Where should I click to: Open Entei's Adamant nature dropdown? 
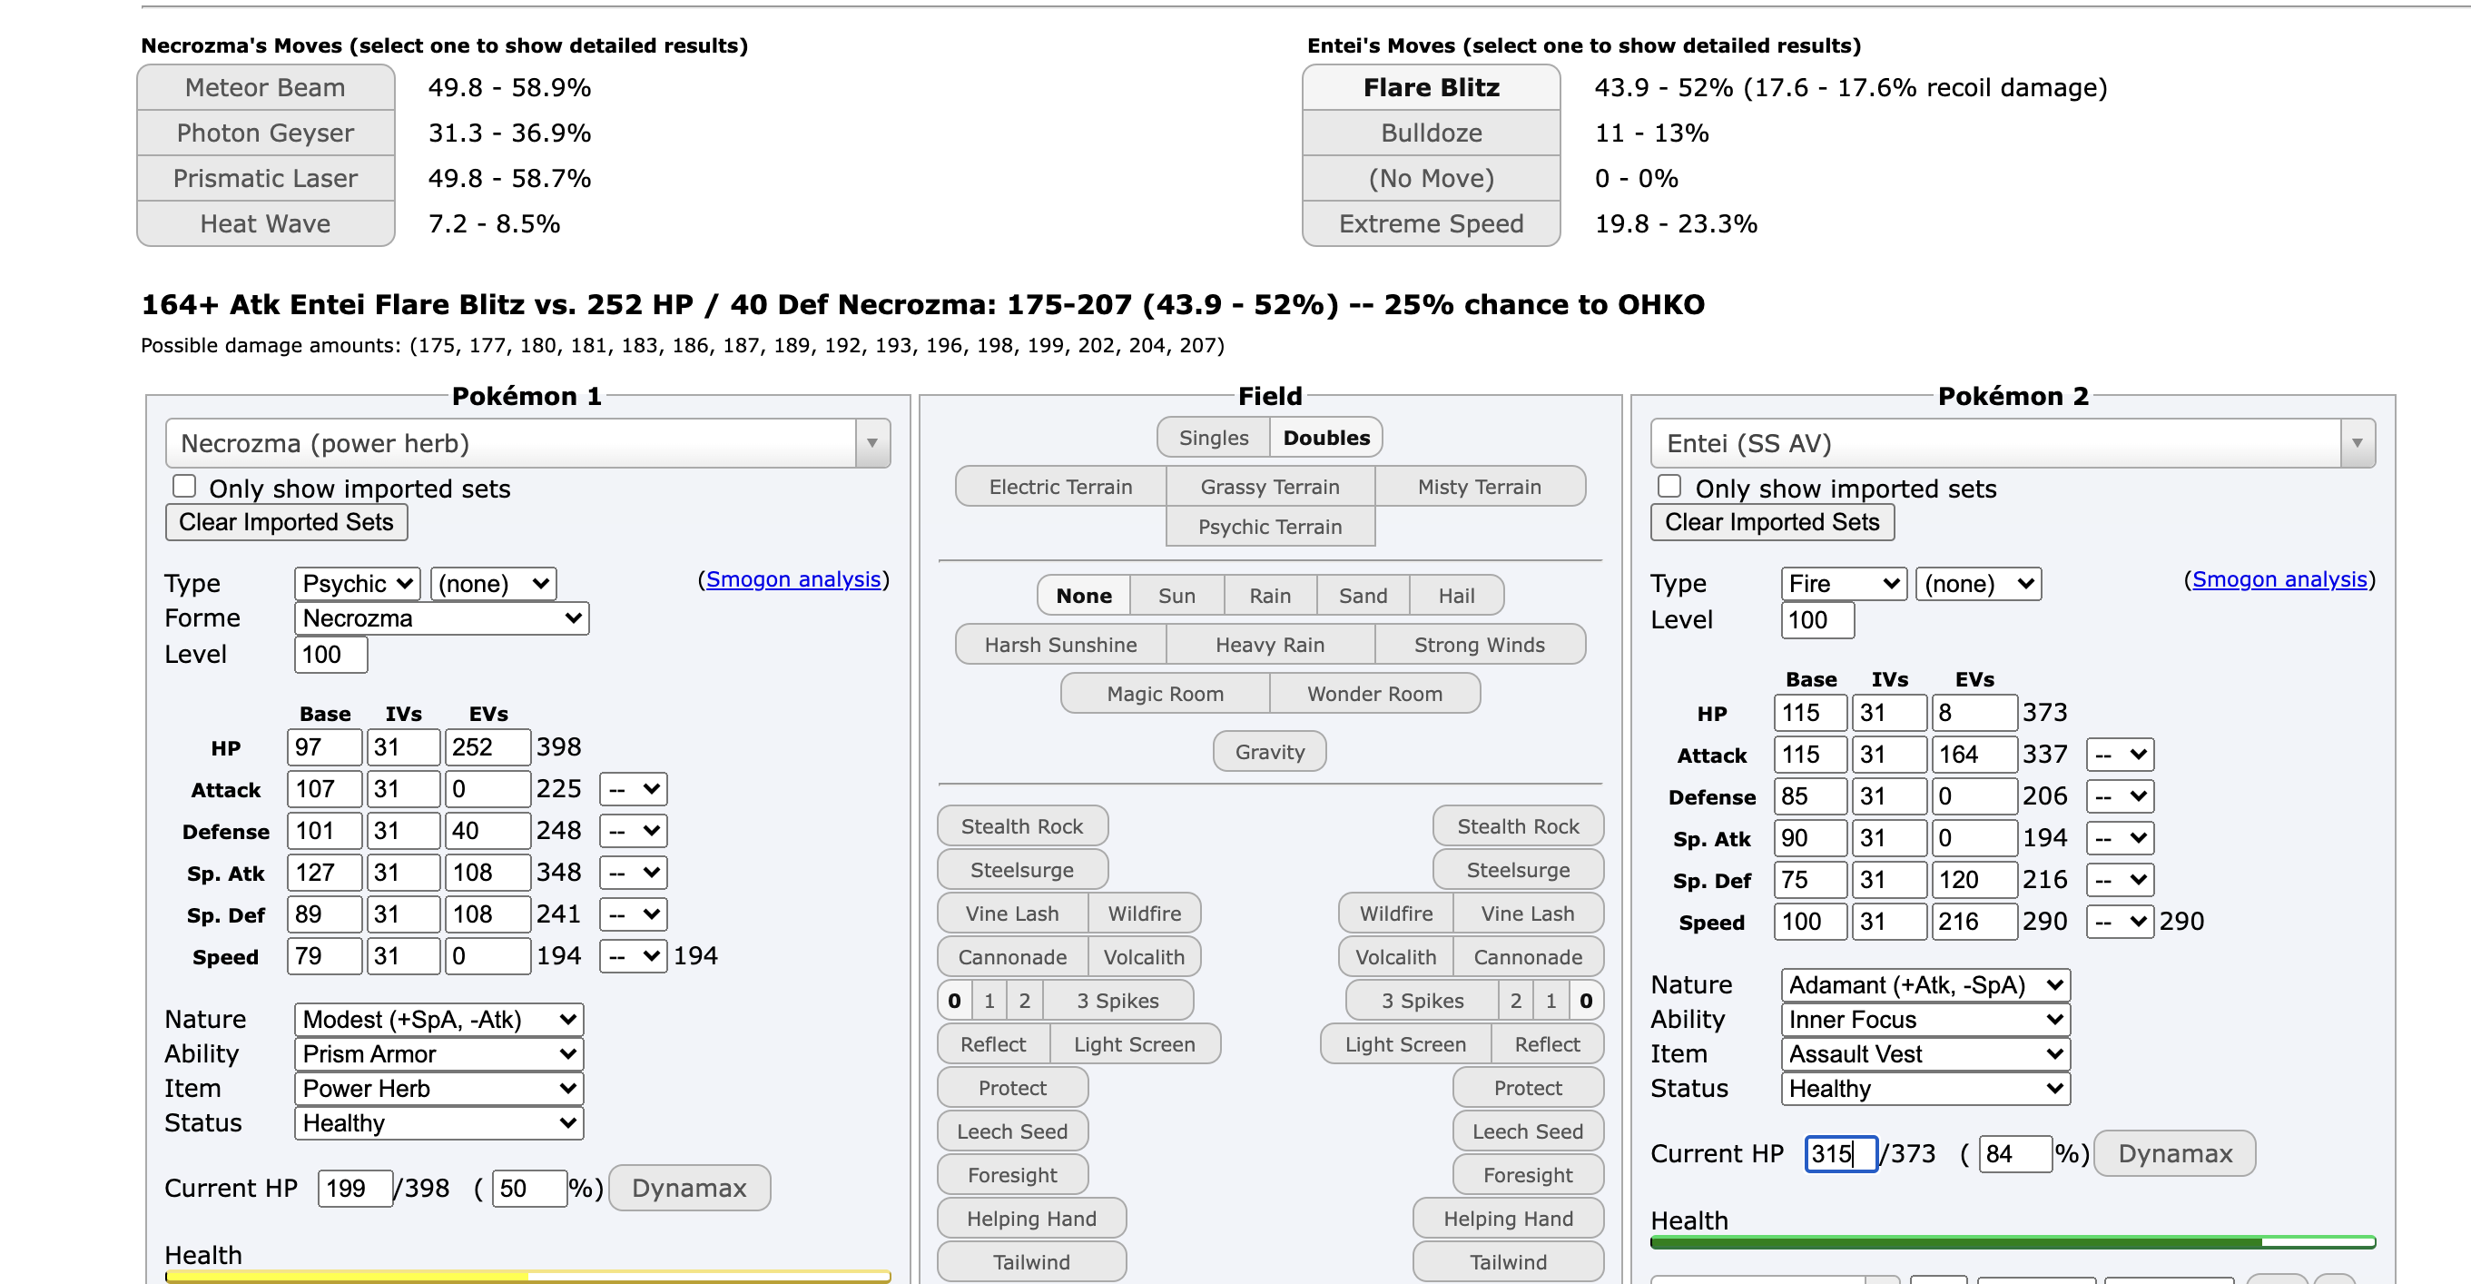pyautogui.click(x=1925, y=984)
